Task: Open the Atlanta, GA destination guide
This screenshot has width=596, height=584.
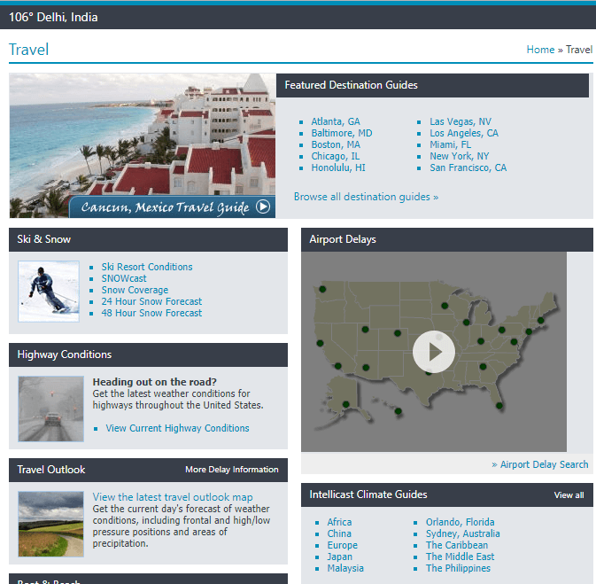Action: 336,121
